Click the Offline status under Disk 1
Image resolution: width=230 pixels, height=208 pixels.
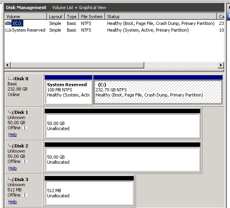tap(14, 128)
